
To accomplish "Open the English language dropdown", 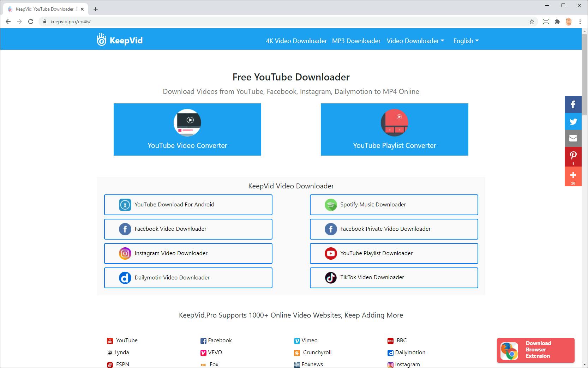I will point(466,41).
